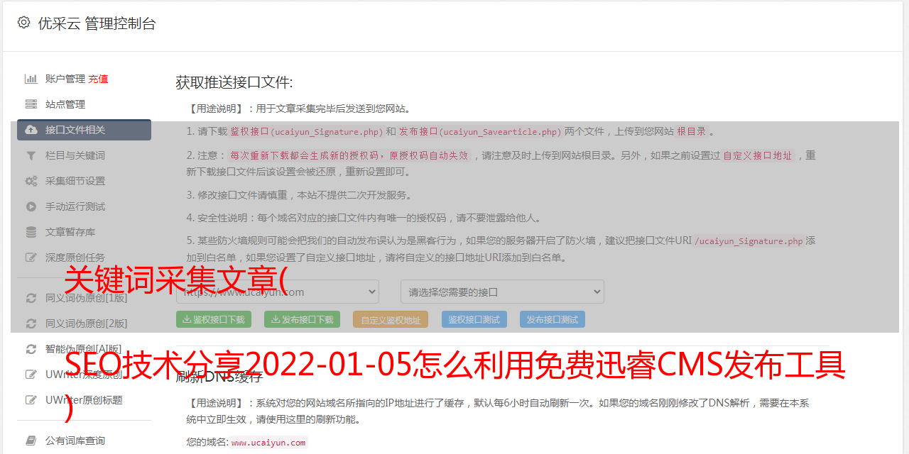The image size is (909, 454).
Task: Click the database icon for 文章暂存库
Action: point(31,232)
